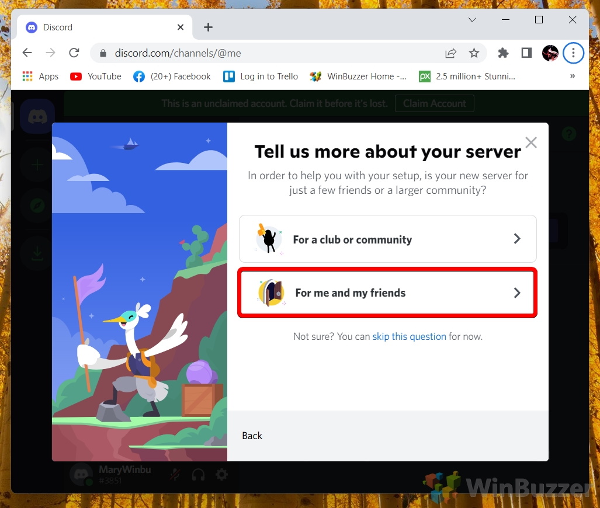This screenshot has height=508, width=600.
Task: Close the Discord browser tab
Action: [x=181, y=27]
